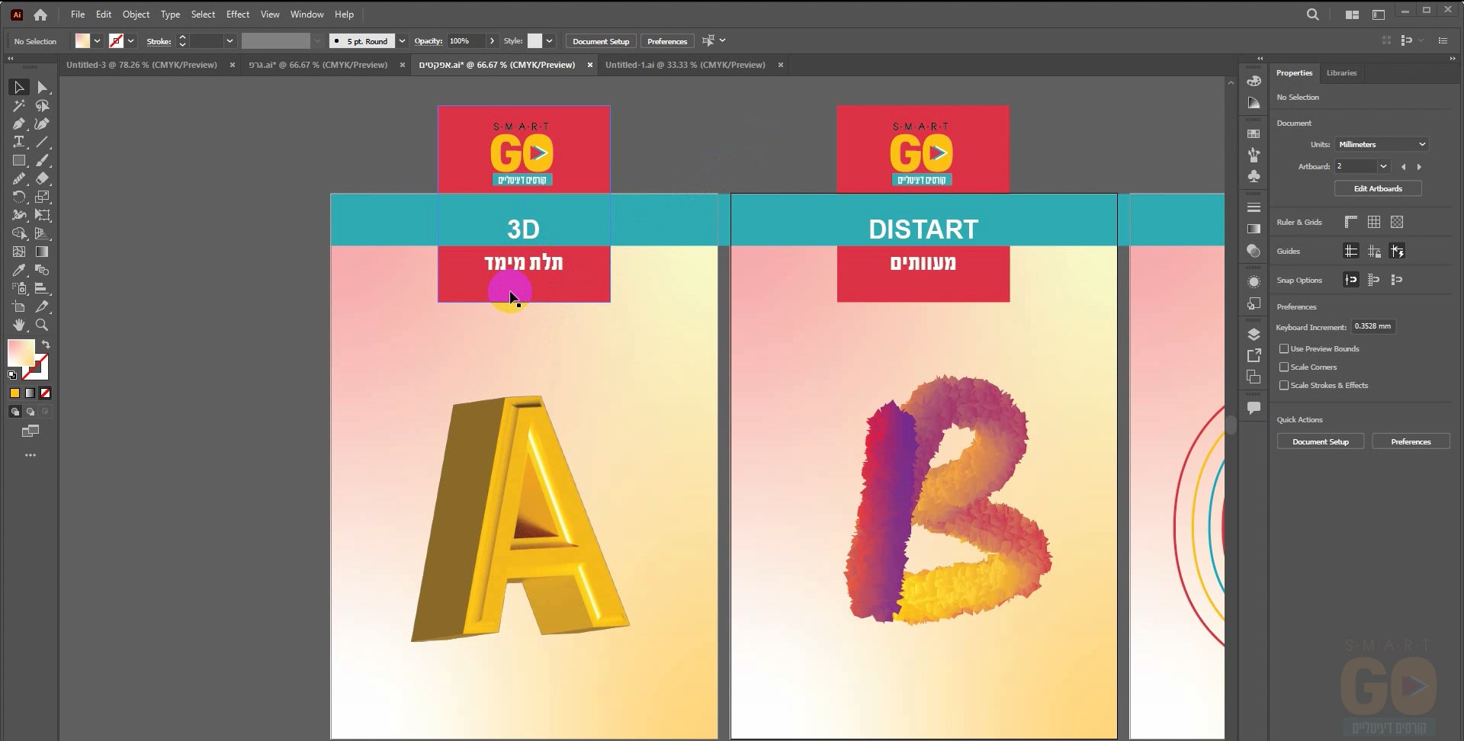
Task: Open the 5 pt. Round brush dropdown
Action: 401,41
